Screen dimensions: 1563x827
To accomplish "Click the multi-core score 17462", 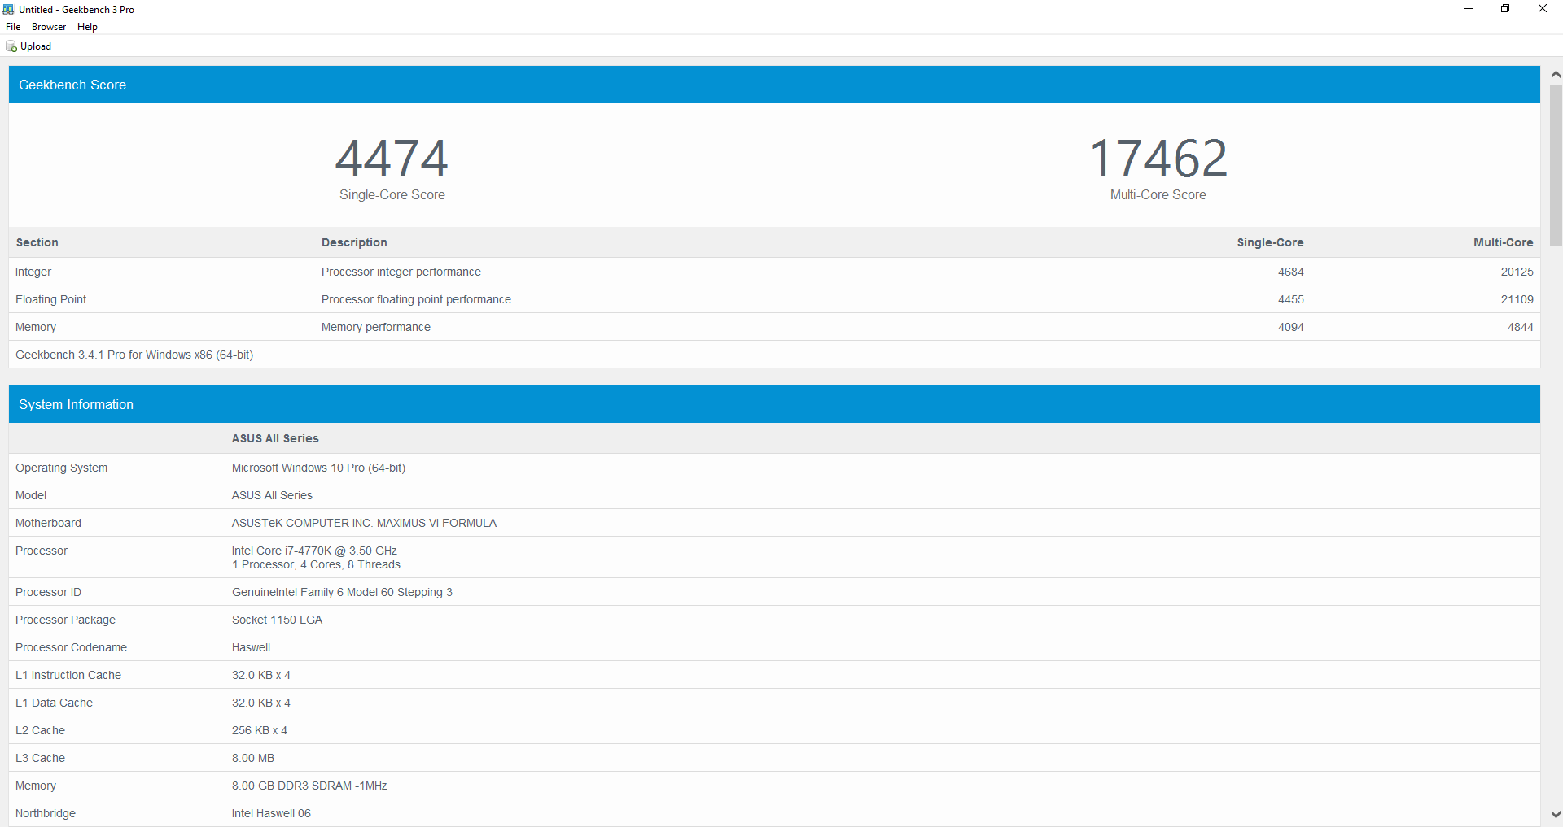I will tap(1158, 158).
